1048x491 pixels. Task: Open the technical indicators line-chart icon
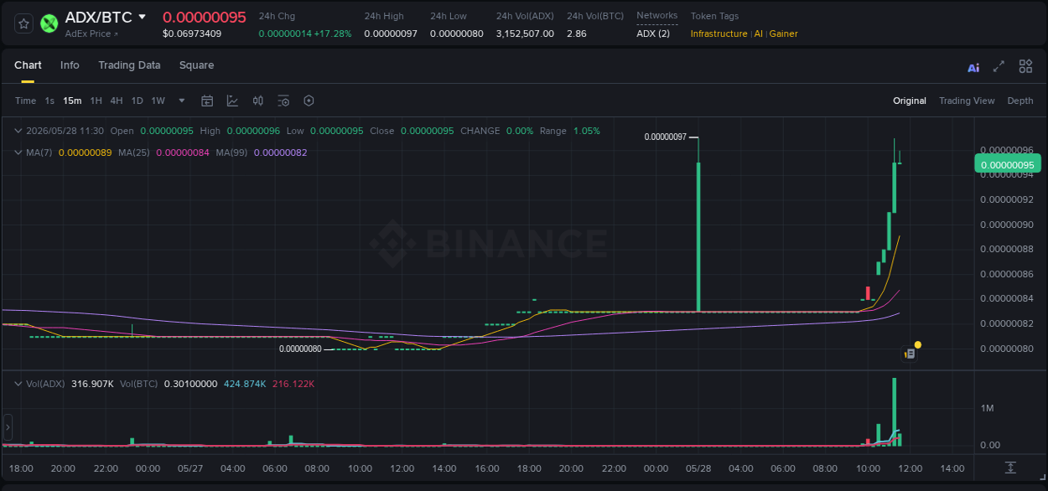[232, 101]
